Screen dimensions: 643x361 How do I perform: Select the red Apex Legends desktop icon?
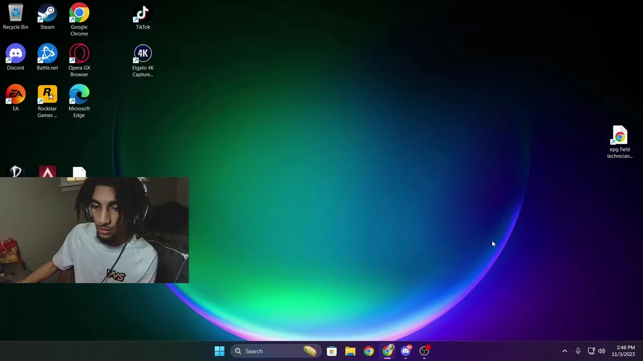pos(48,171)
